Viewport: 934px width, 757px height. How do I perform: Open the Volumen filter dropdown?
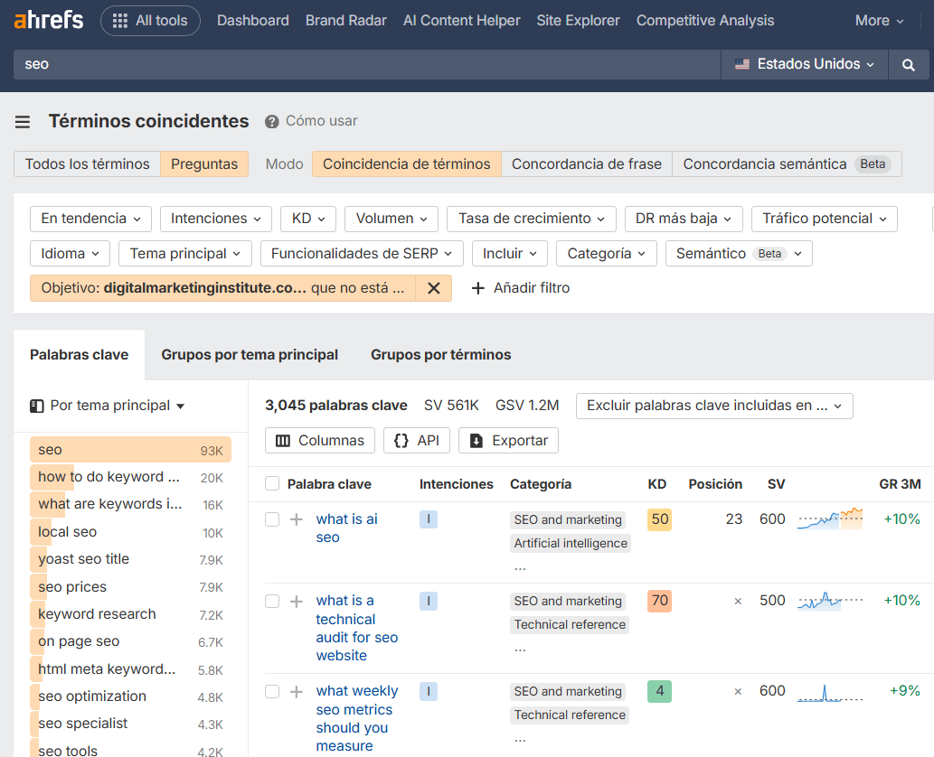(x=392, y=219)
